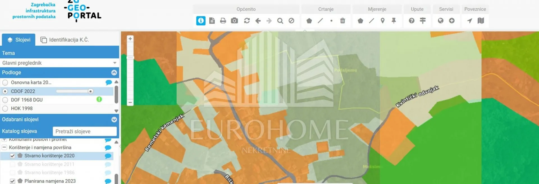This screenshot has width=539, height=184.
Task: Open the Glavni preglednik theme dropdown
Action: [60, 63]
